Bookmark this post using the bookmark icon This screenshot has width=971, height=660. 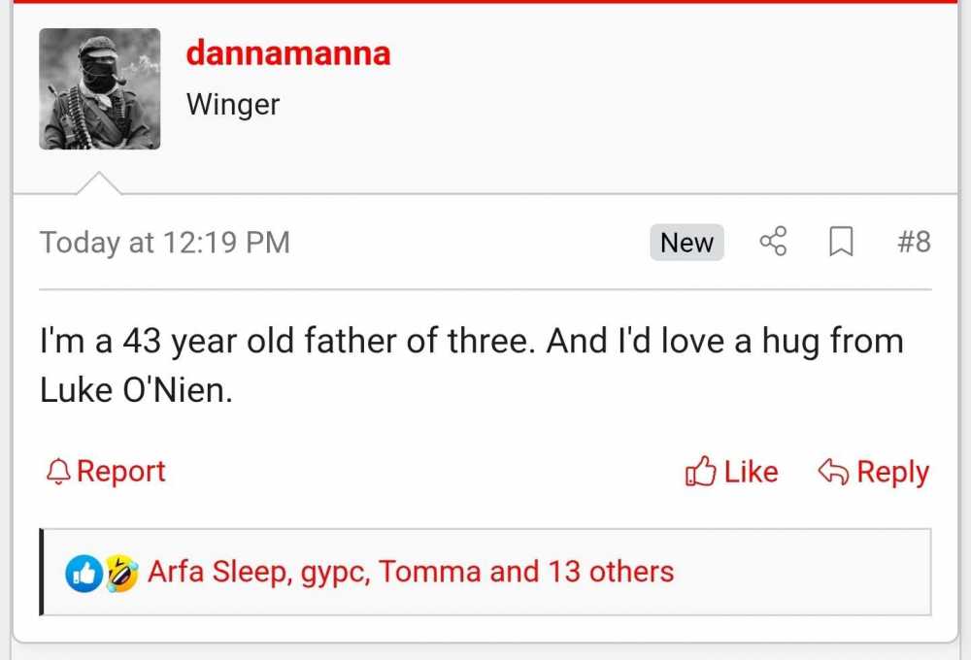click(x=841, y=243)
